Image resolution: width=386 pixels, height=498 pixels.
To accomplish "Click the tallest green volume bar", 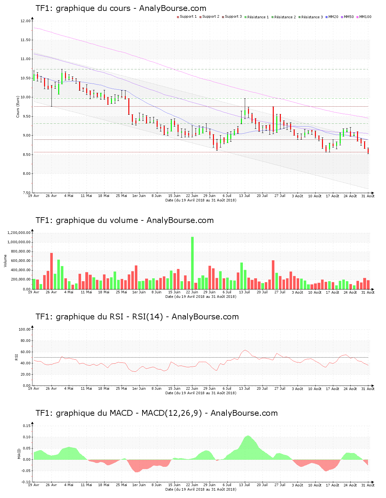I will coord(192,263).
